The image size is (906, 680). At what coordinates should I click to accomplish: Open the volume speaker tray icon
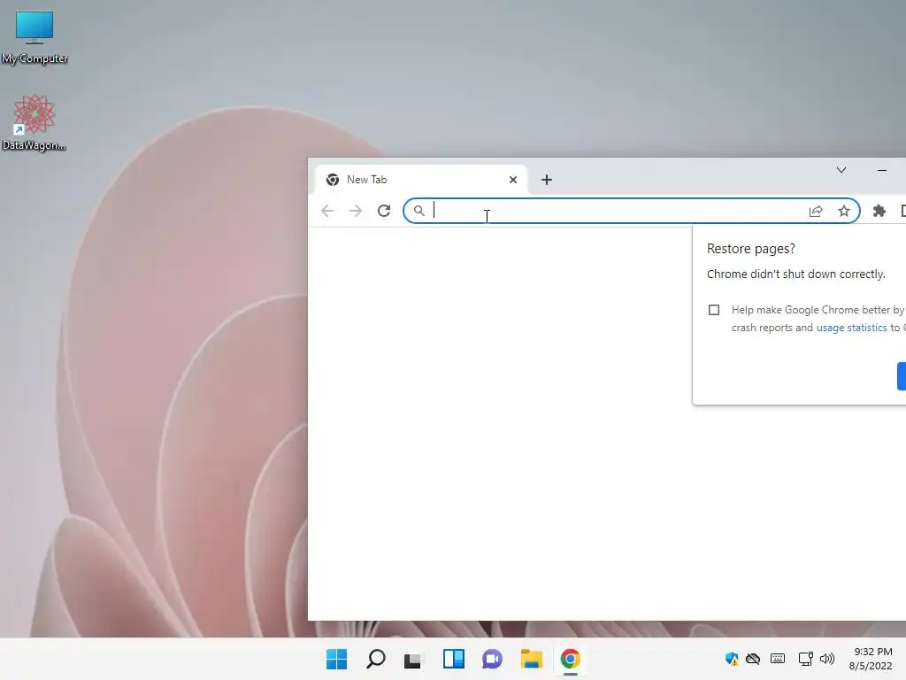pos(827,659)
